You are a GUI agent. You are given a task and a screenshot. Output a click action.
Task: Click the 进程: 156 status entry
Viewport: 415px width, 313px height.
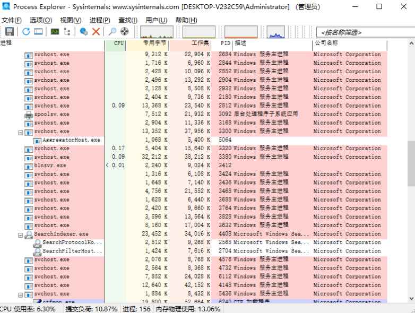pyautogui.click(x=136, y=309)
